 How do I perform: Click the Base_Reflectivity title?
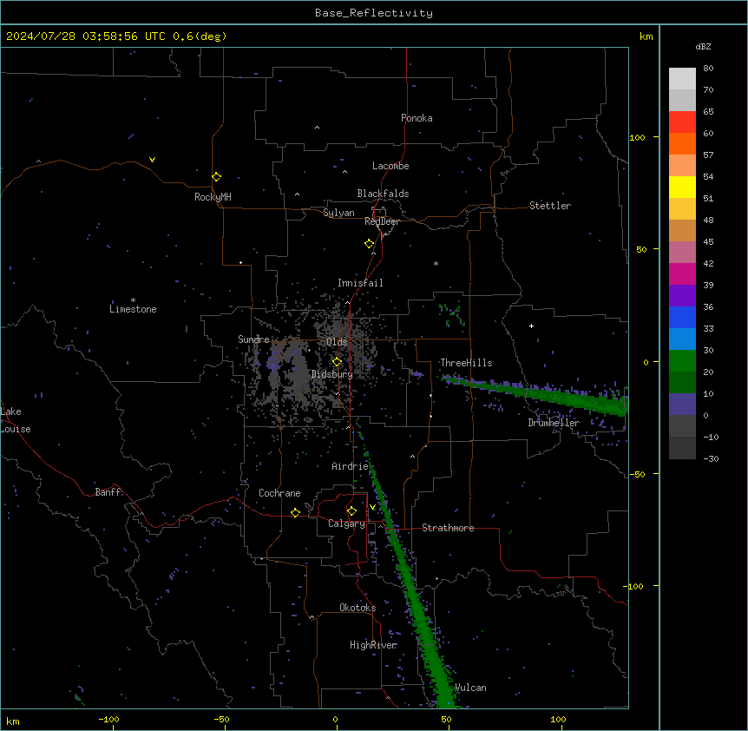point(374,13)
